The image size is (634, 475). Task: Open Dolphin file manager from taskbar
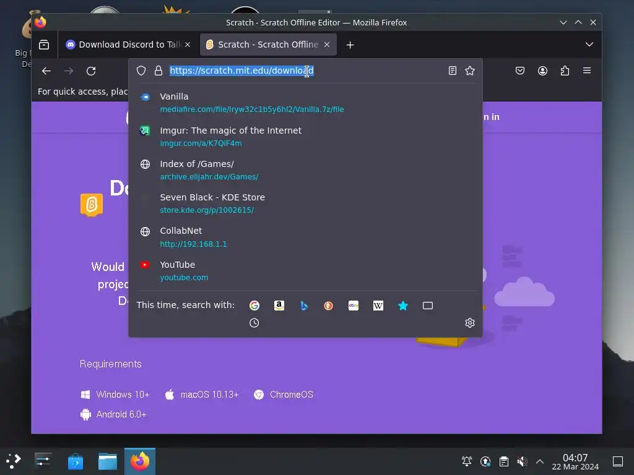108,461
